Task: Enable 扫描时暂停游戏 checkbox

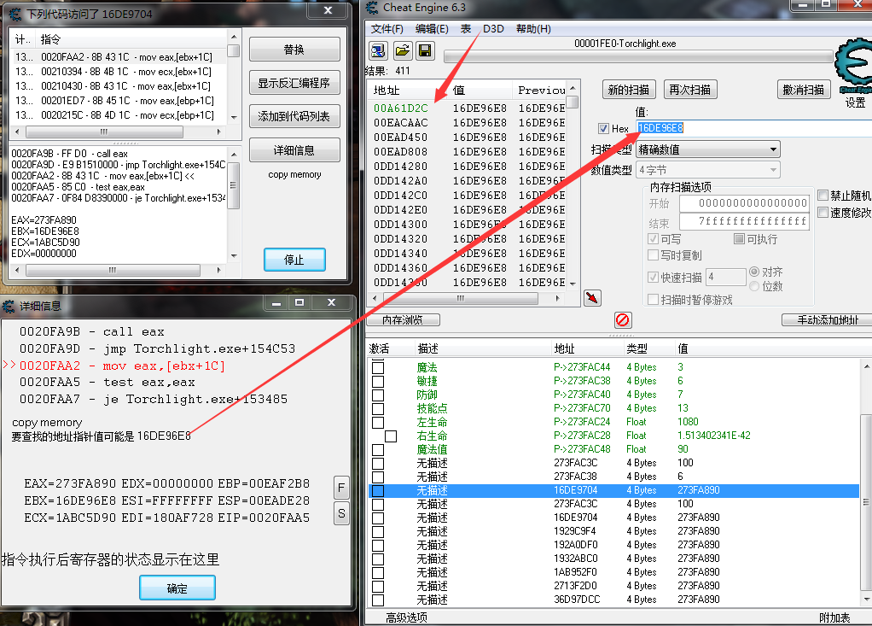Action: [654, 300]
